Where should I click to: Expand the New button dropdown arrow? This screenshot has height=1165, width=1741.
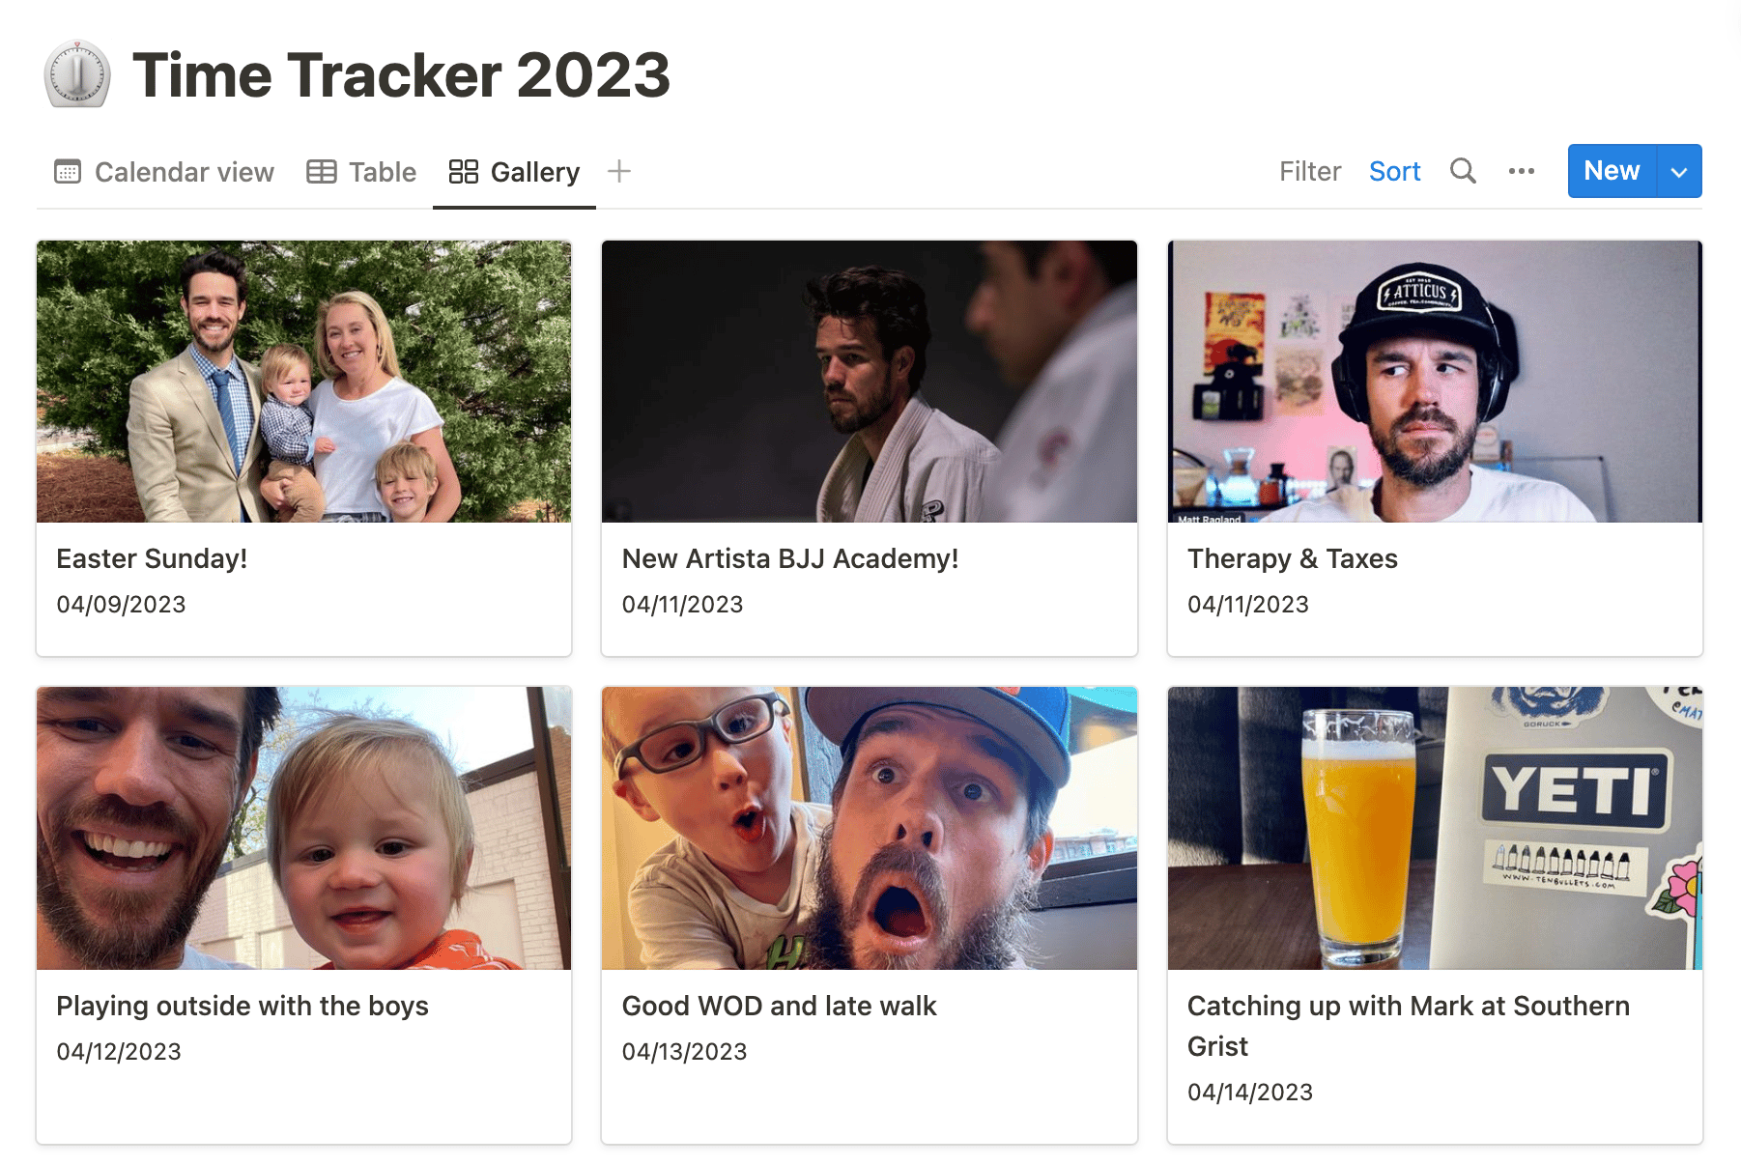[1679, 171]
